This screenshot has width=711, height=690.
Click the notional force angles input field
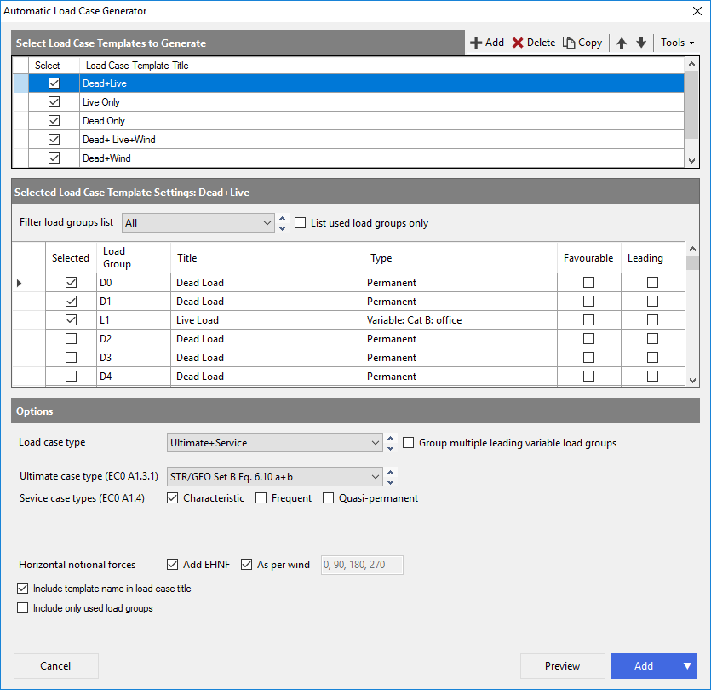362,565
